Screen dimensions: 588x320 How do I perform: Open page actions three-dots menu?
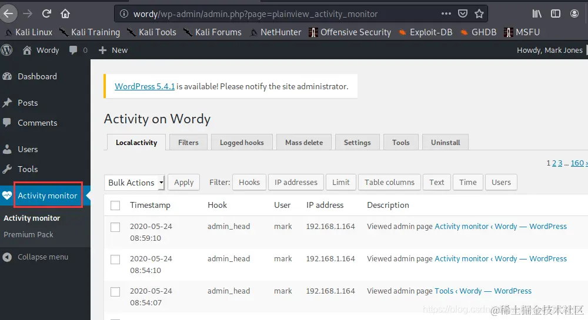coord(446,14)
